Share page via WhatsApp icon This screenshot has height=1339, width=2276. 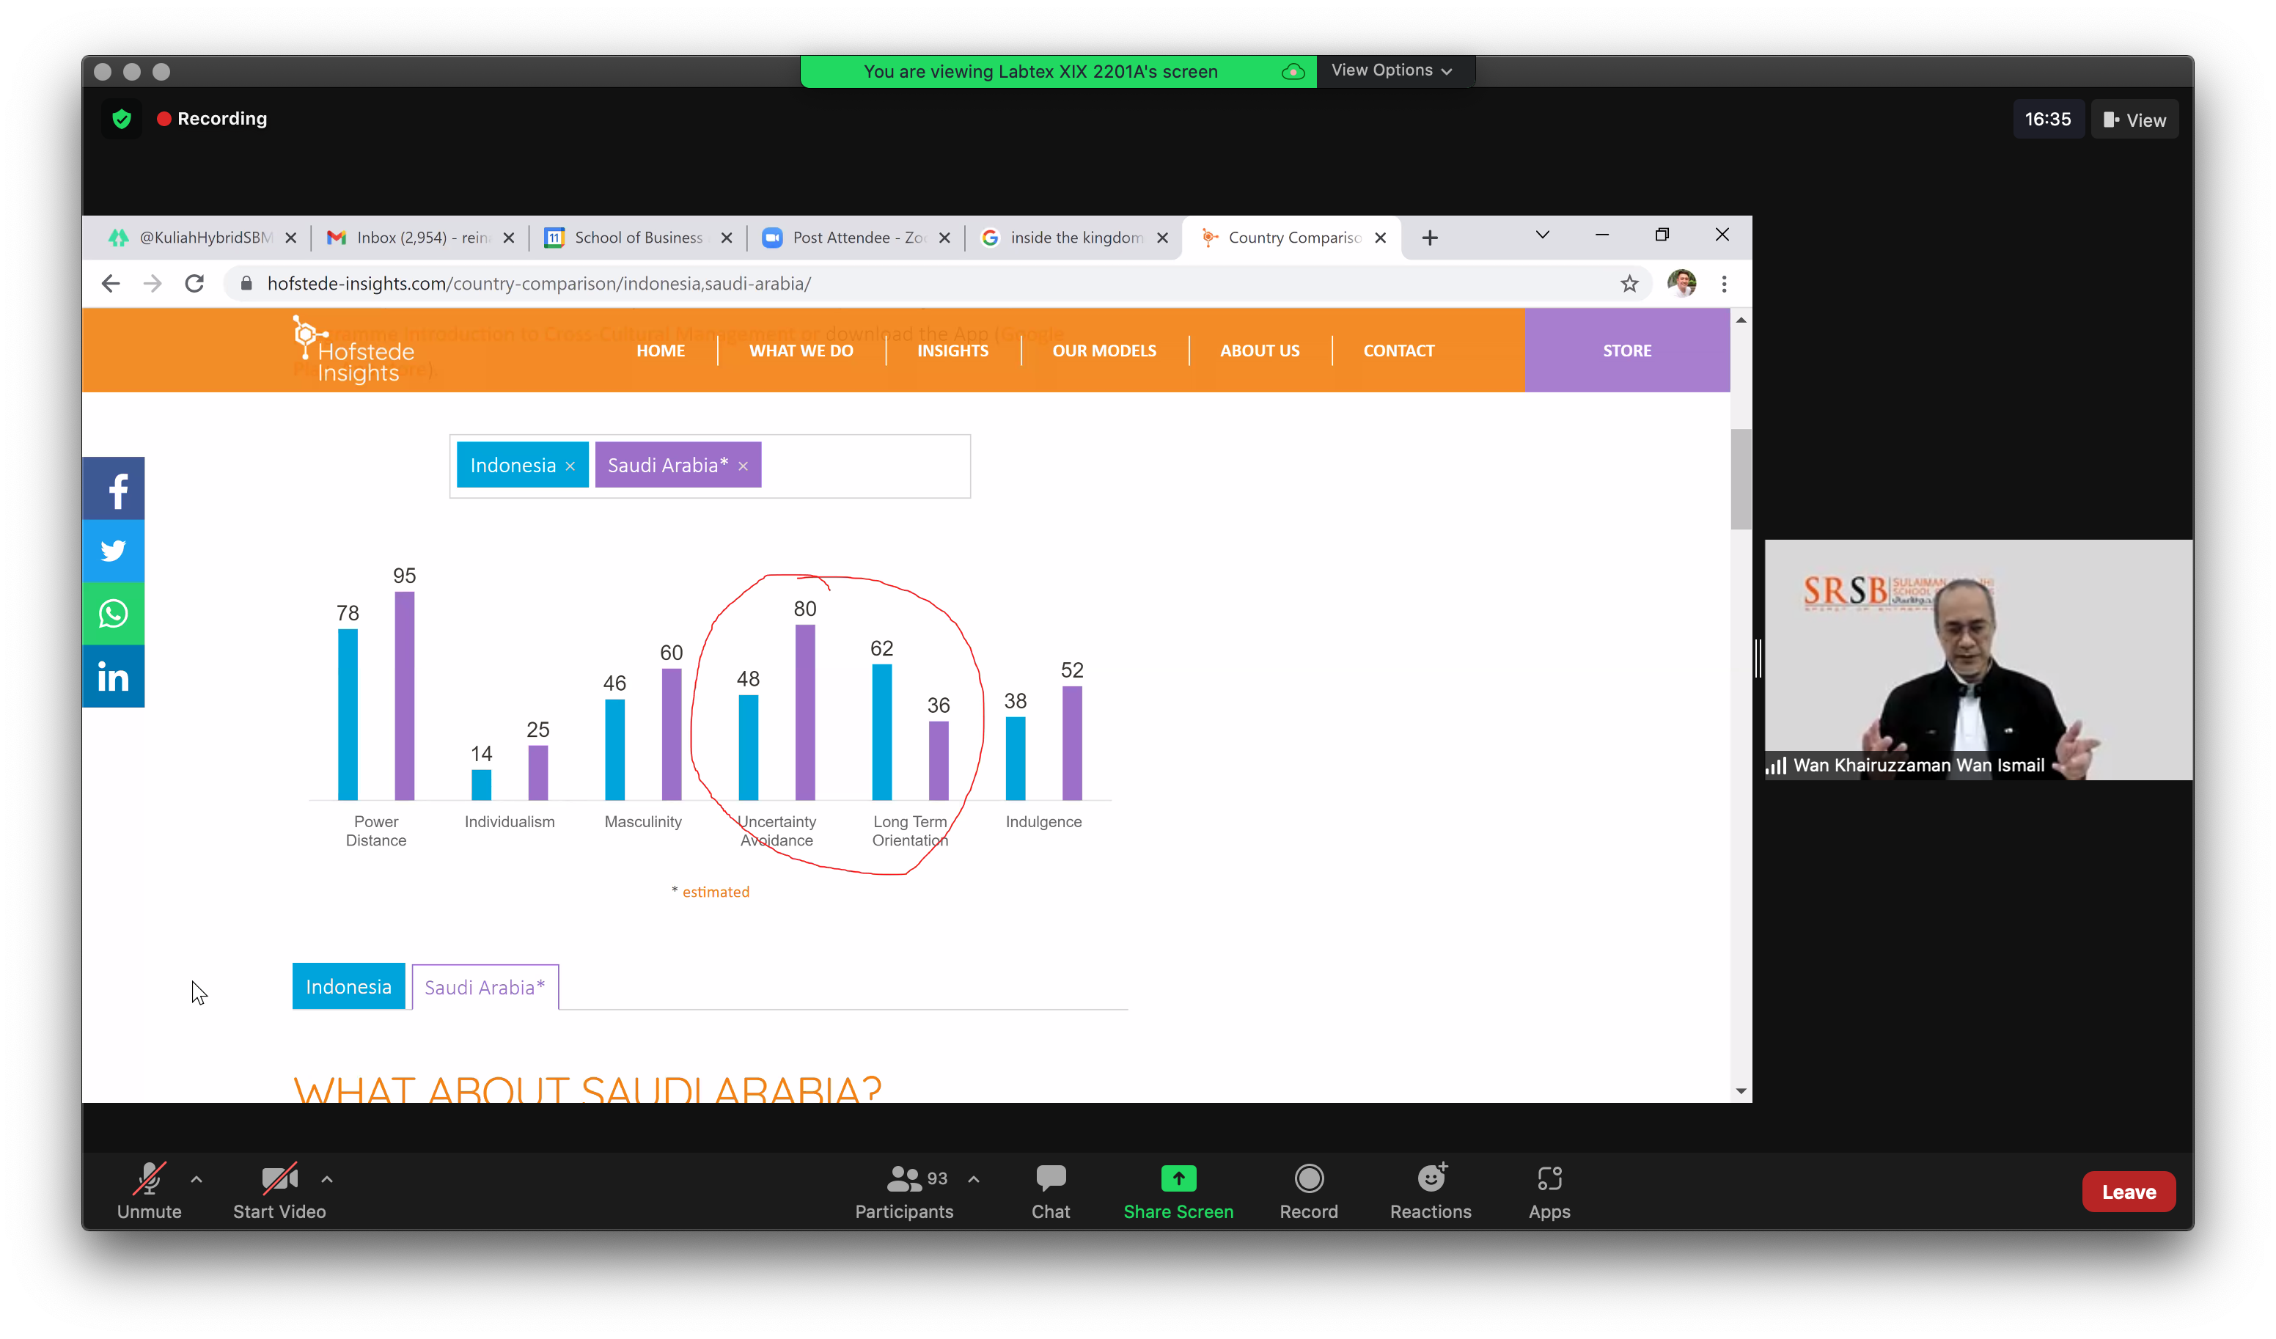tap(114, 615)
